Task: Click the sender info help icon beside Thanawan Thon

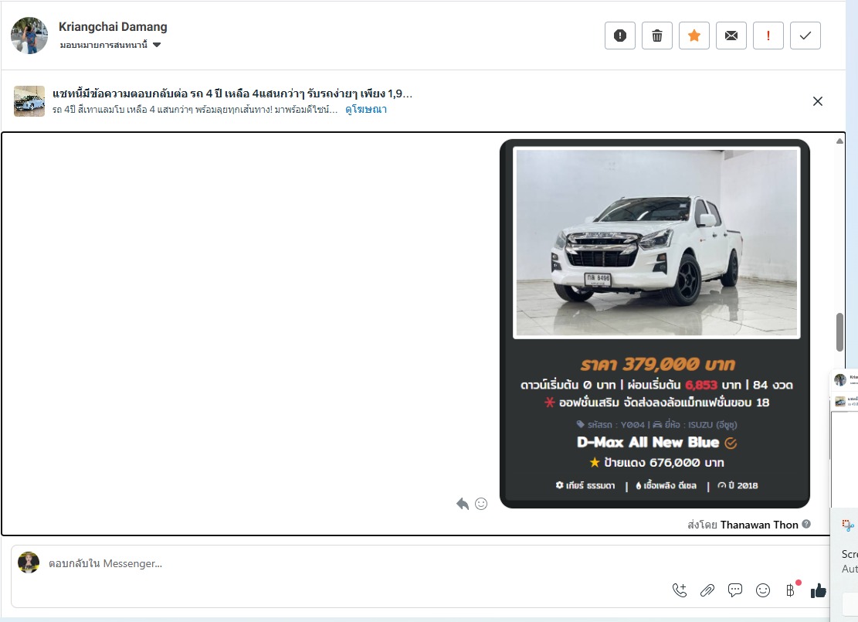Action: (806, 524)
